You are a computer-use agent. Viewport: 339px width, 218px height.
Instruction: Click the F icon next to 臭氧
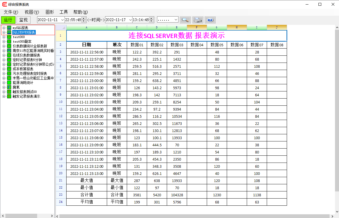[x=9, y=87]
